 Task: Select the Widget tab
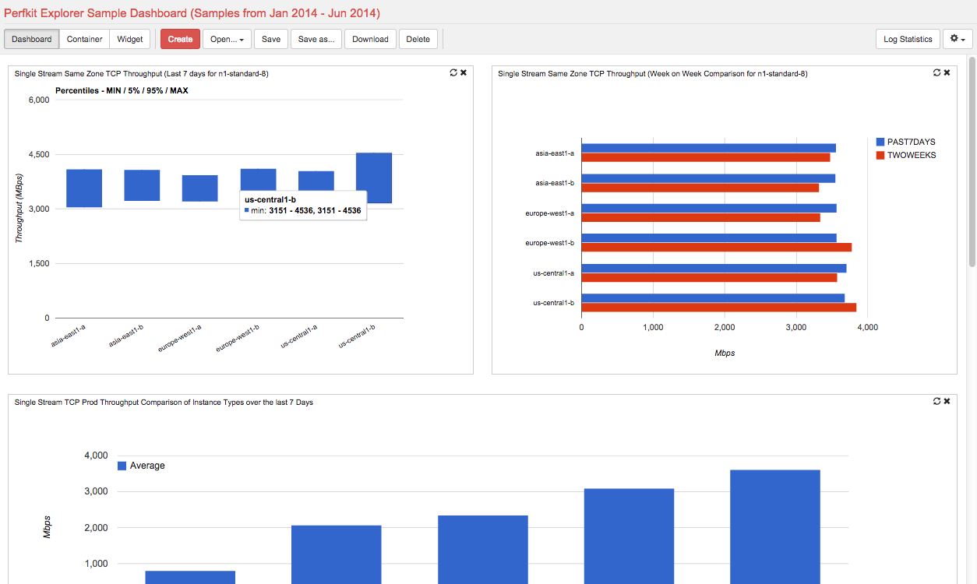coord(130,39)
